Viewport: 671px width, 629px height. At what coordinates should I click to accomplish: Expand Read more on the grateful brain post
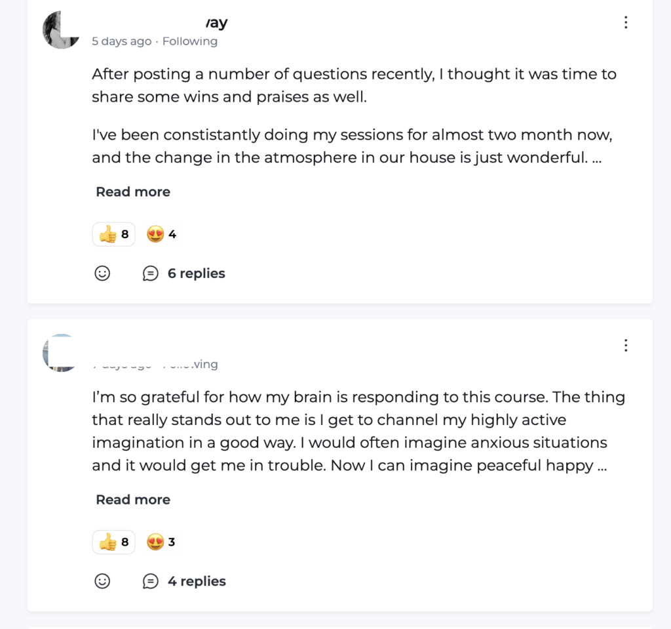tap(133, 500)
